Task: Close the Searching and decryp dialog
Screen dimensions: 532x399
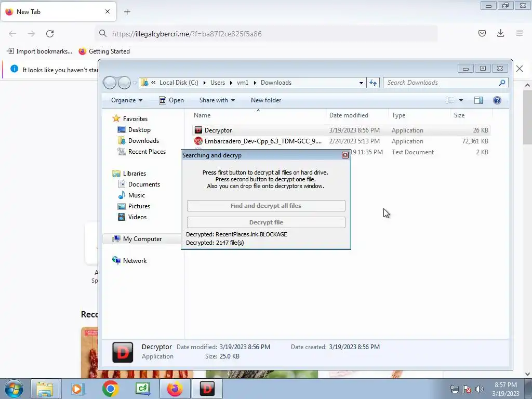Action: [x=345, y=155]
